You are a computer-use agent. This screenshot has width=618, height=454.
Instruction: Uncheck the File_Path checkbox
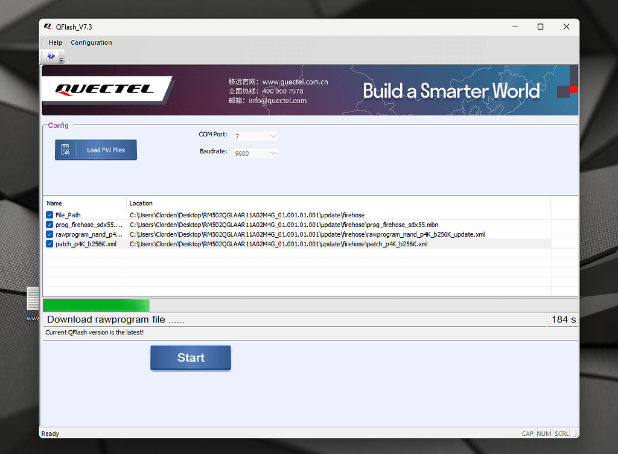pyautogui.click(x=49, y=215)
